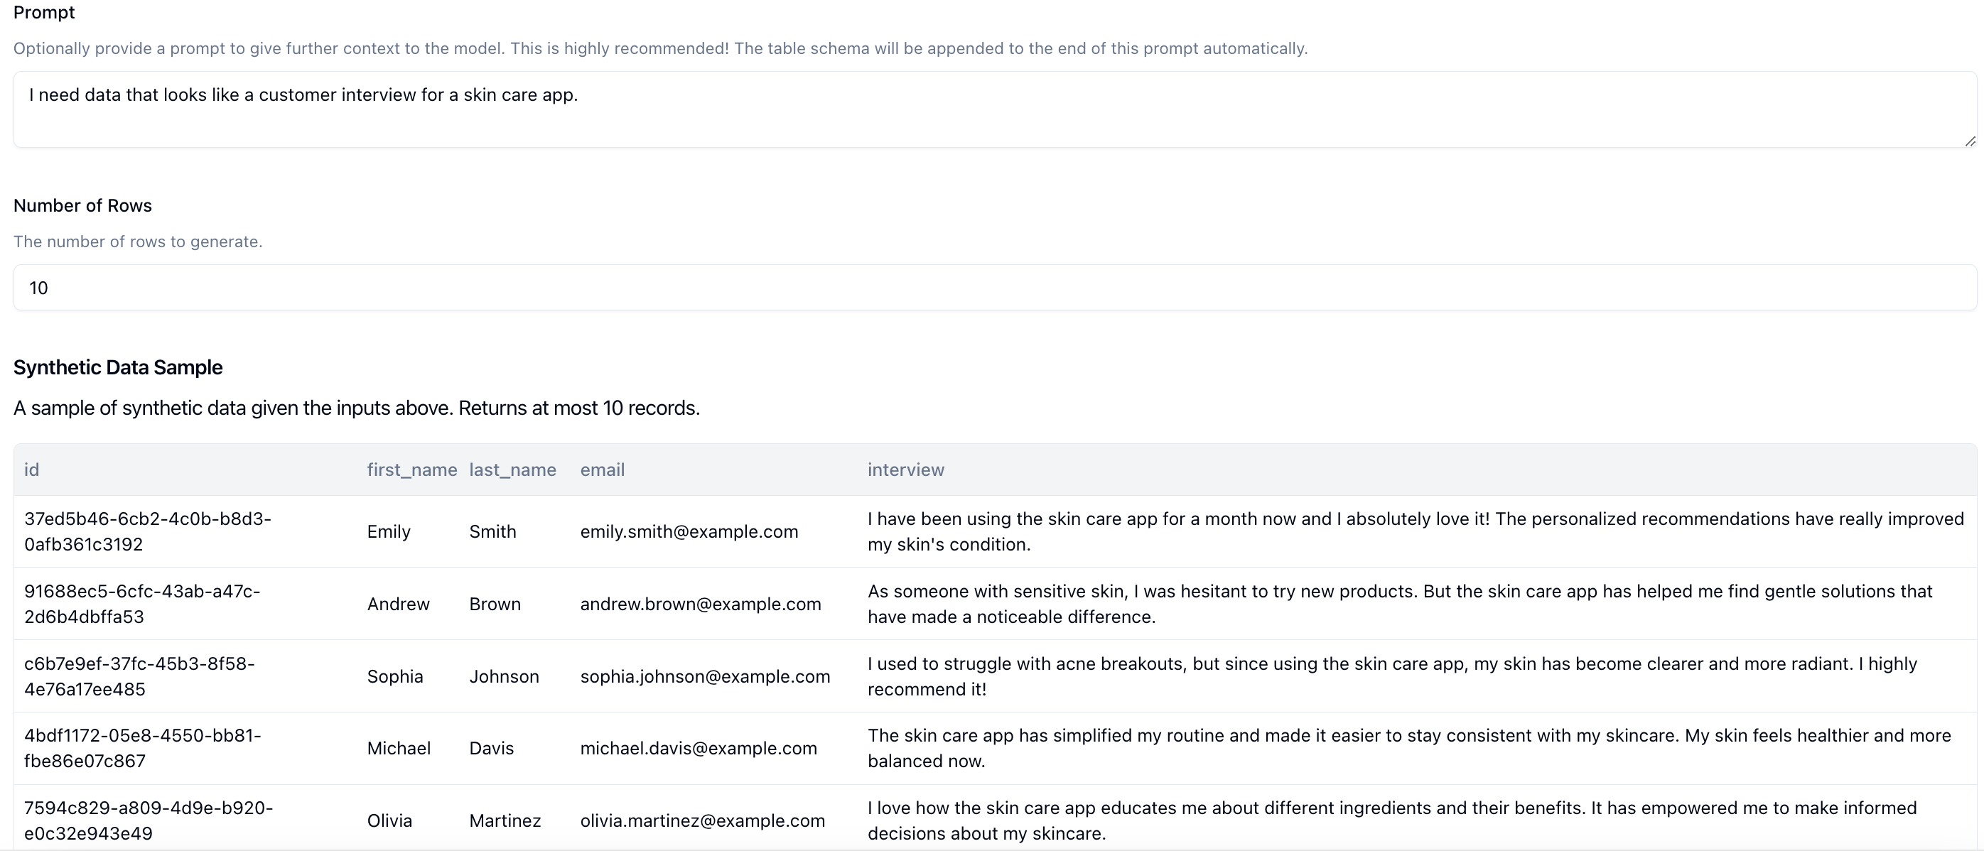Viewport: 1984px width, 851px height.
Task: Select the first_name column header
Action: pos(412,470)
